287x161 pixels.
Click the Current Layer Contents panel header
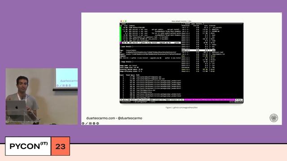click(193, 24)
